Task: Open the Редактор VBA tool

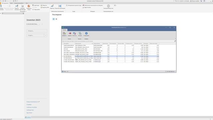Action: [x=45, y=7]
